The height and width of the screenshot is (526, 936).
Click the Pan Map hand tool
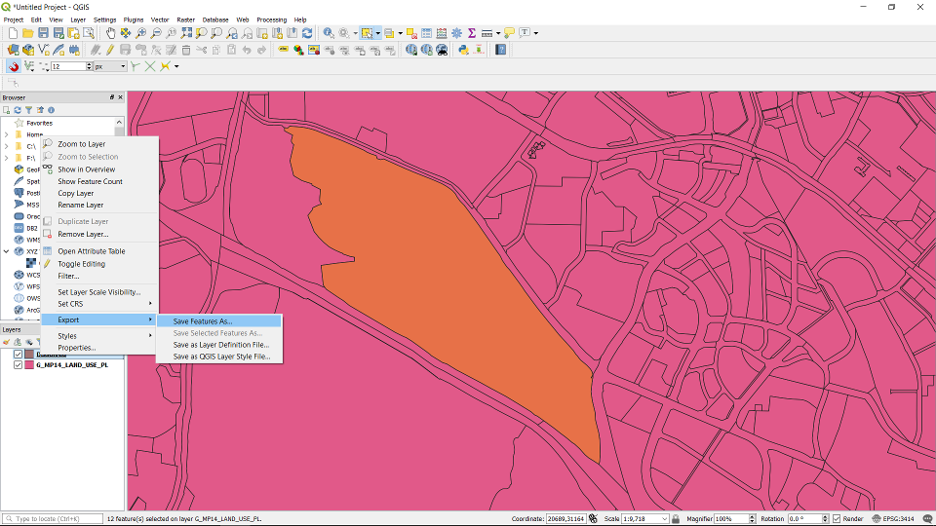point(110,33)
